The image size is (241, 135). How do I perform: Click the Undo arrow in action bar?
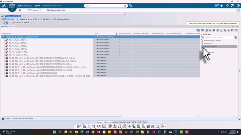93,126
